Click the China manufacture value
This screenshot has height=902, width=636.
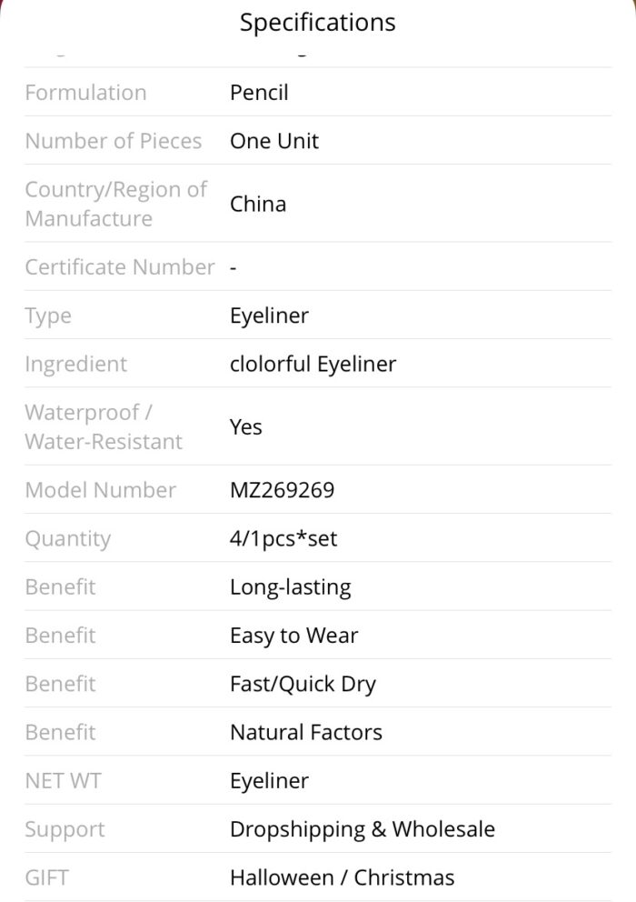click(258, 205)
